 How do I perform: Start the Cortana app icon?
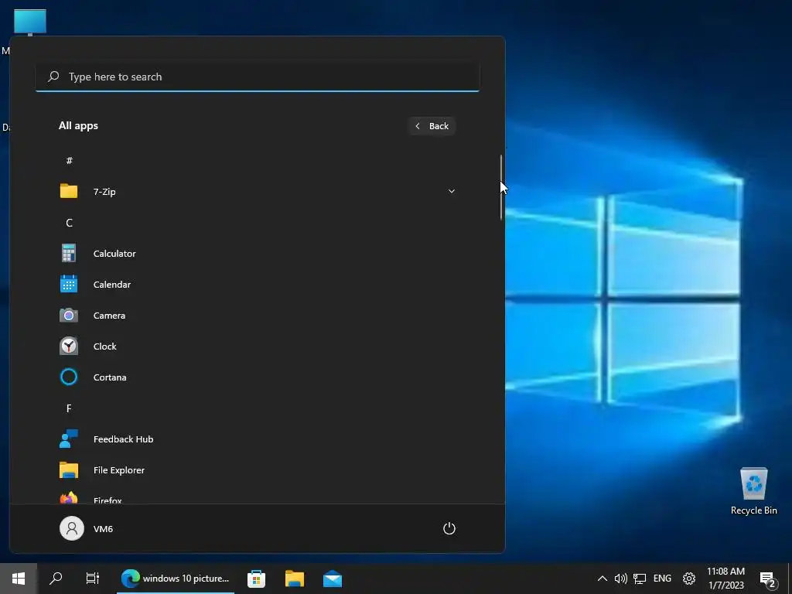(69, 377)
